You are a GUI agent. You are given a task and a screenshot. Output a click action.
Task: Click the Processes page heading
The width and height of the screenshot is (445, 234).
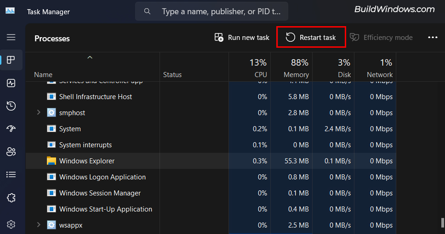click(52, 39)
